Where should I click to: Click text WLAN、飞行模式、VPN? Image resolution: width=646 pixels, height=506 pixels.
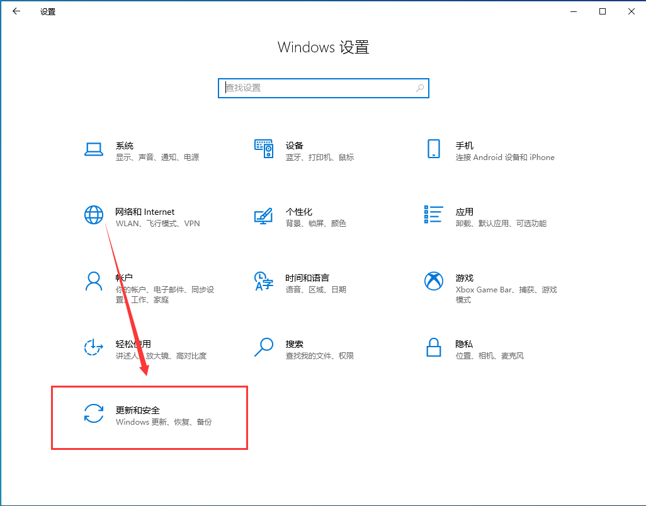[x=158, y=224]
